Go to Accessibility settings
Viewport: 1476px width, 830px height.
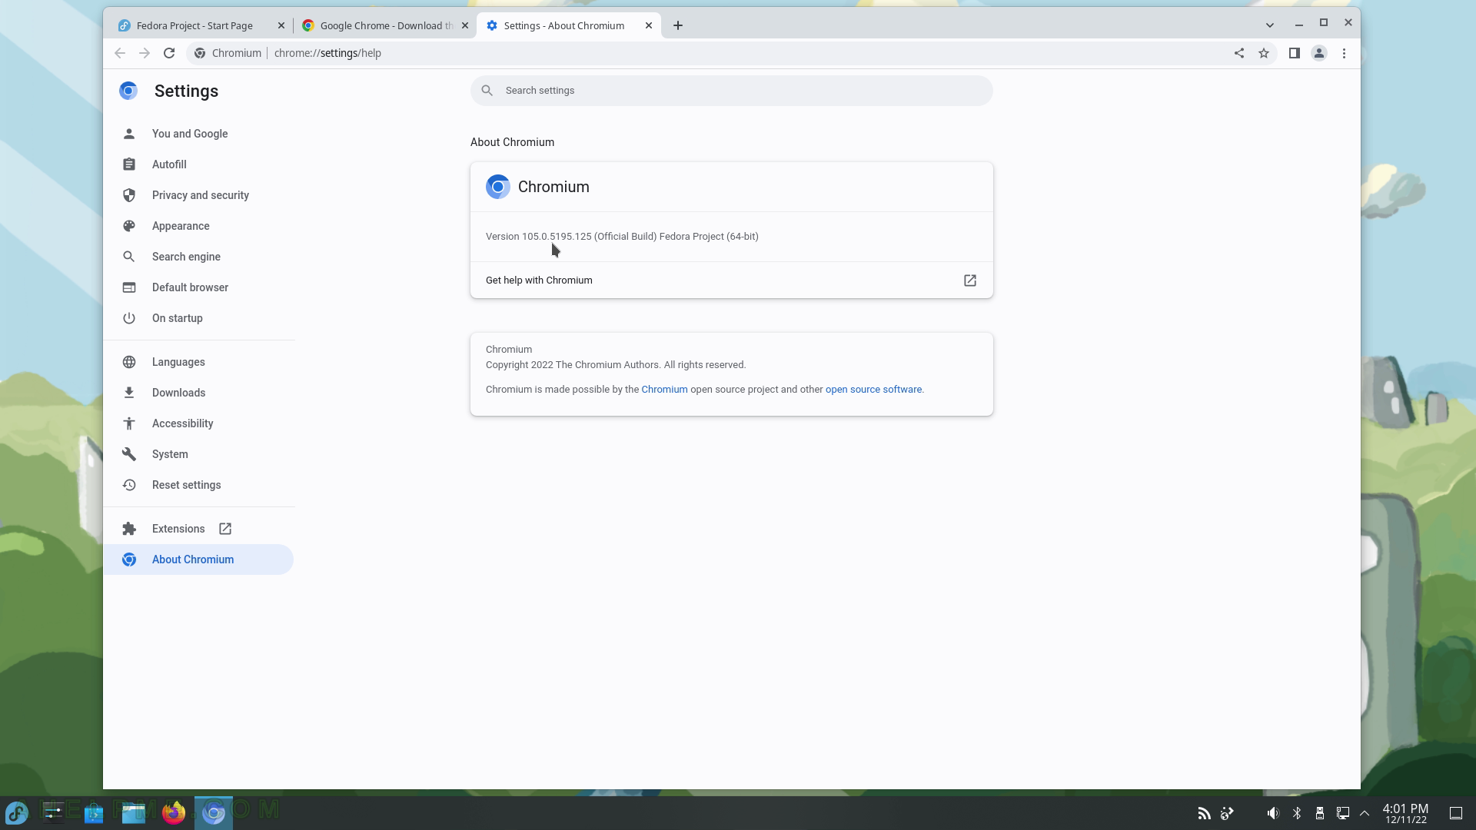pos(198,423)
